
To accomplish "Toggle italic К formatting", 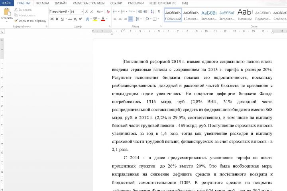I will click(57, 19).
